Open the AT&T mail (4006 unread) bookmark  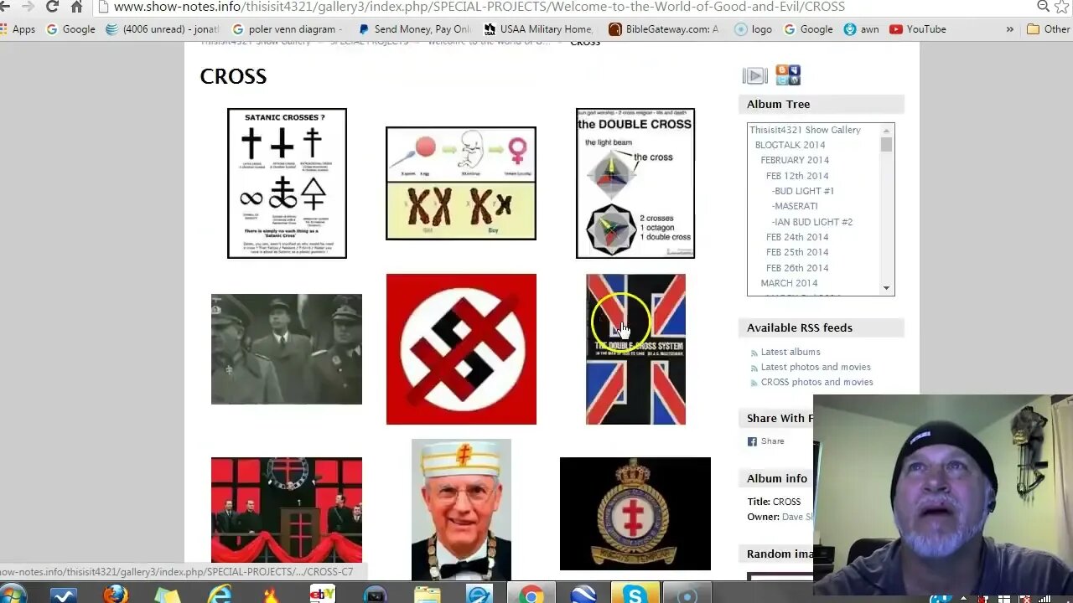161,29
